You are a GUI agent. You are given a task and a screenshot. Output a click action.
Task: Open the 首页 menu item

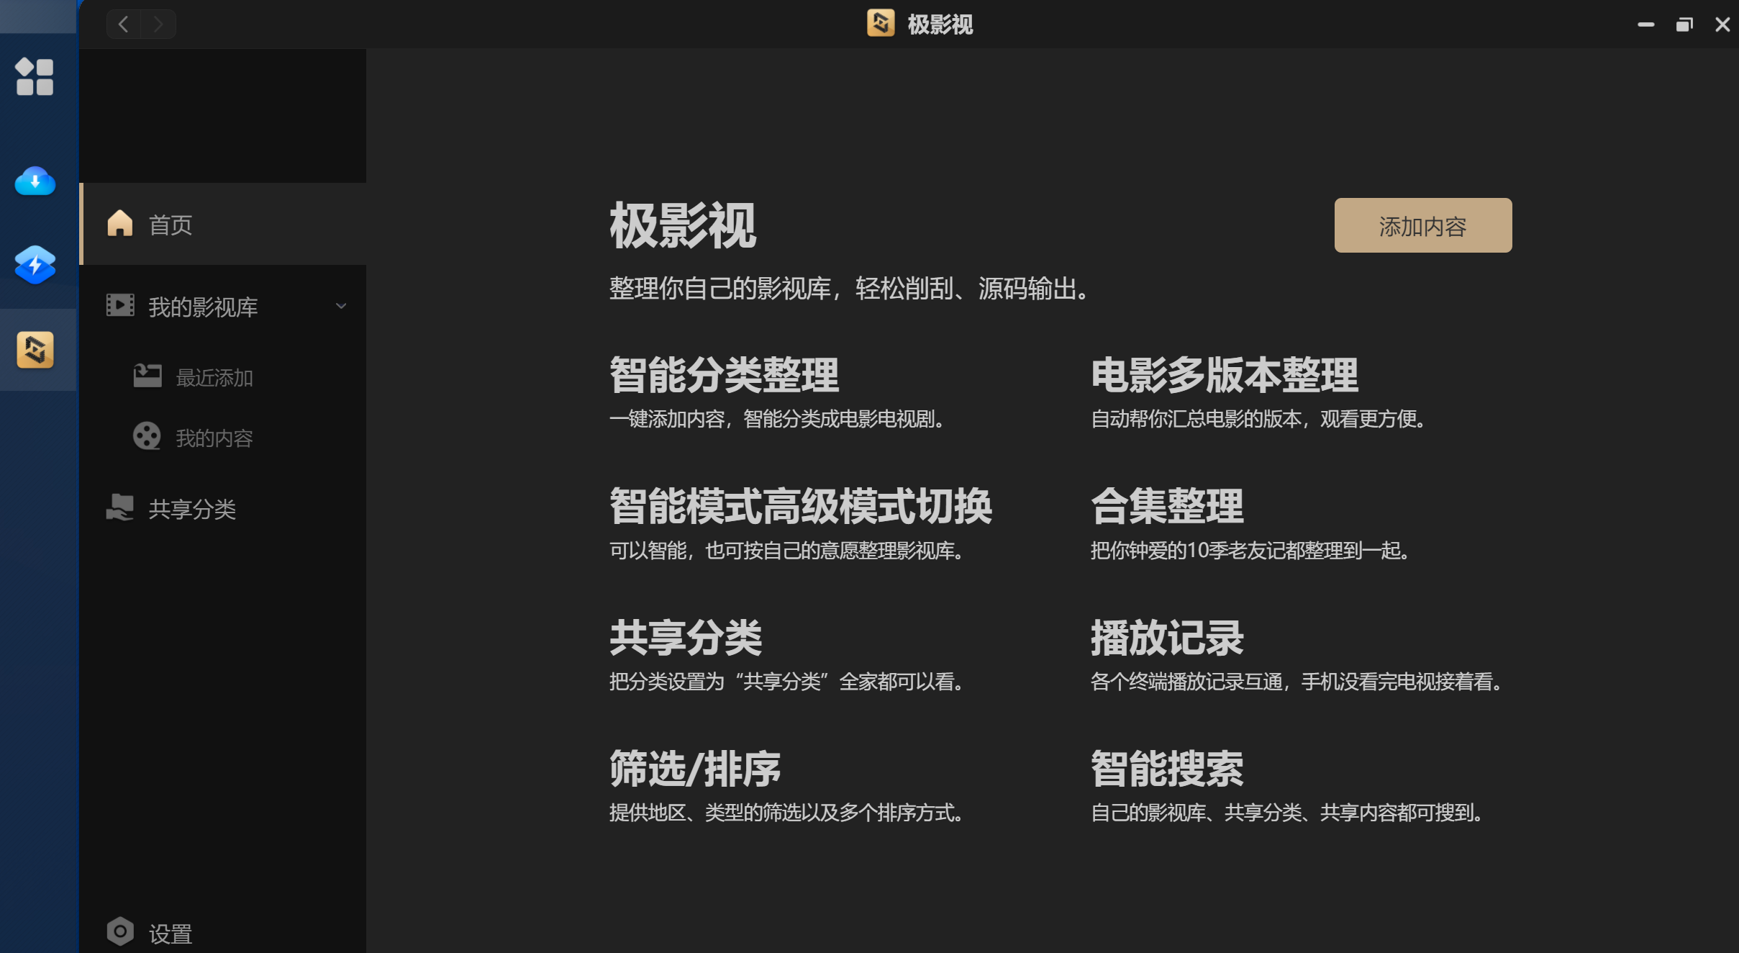[223, 224]
